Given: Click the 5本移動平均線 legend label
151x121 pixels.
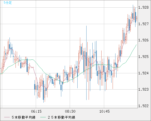Looking at the screenshot, I should 24,117.
